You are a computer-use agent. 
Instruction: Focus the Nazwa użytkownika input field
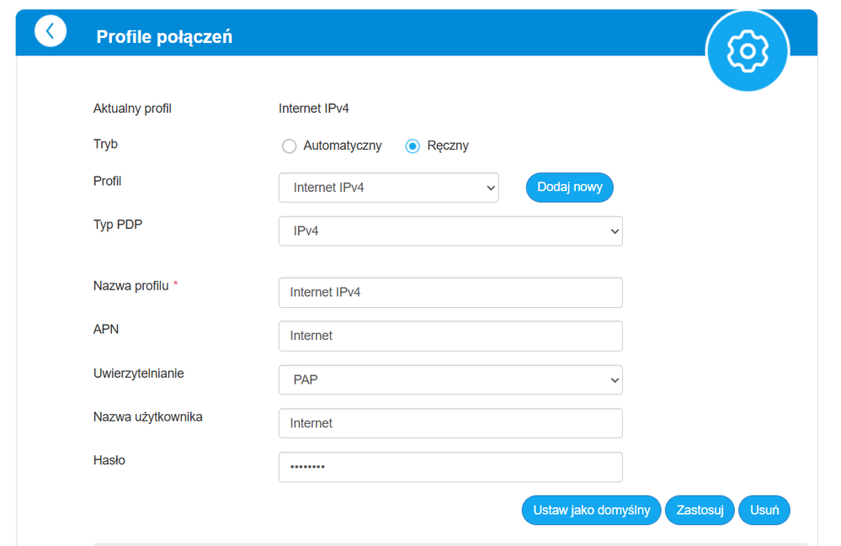point(450,423)
